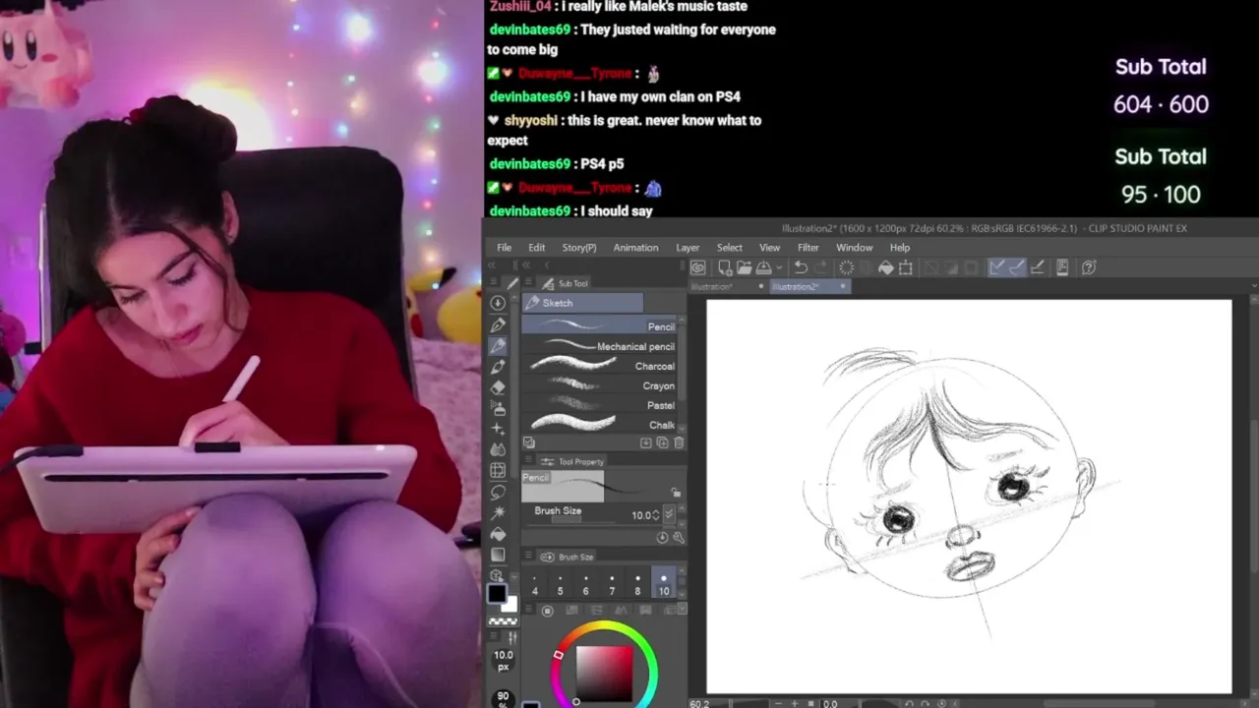The width and height of the screenshot is (1259, 708).
Task: Choose the Charcoal sub tool
Action: tap(599, 366)
